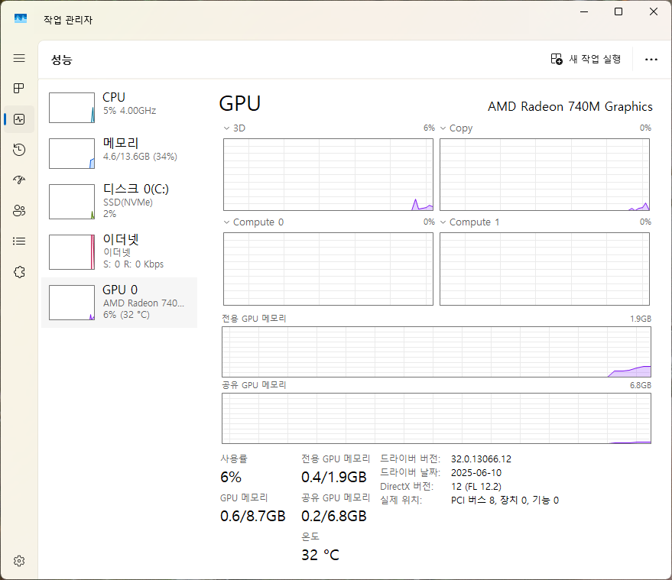Click the Task Manager app icon in title bar
672x580 pixels.
click(20, 18)
